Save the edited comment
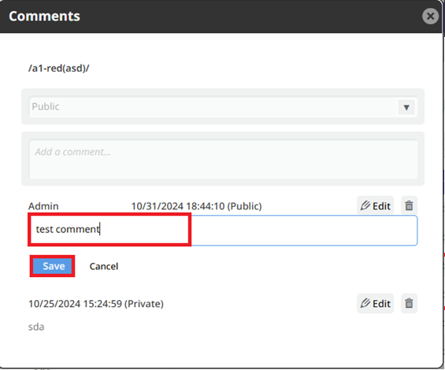445x370 pixels. (x=53, y=266)
